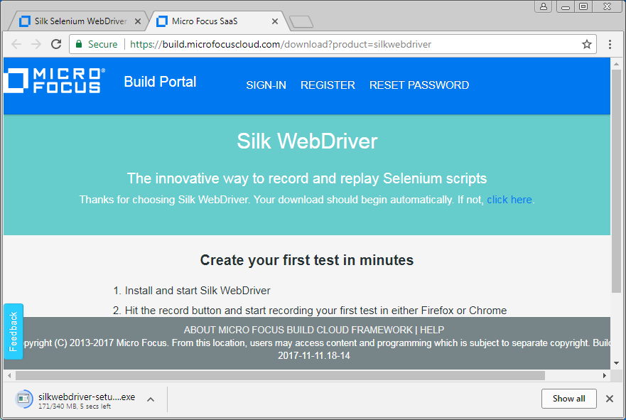The image size is (626, 420).
Task: Open Chrome user profile icon
Action: coord(544,6)
